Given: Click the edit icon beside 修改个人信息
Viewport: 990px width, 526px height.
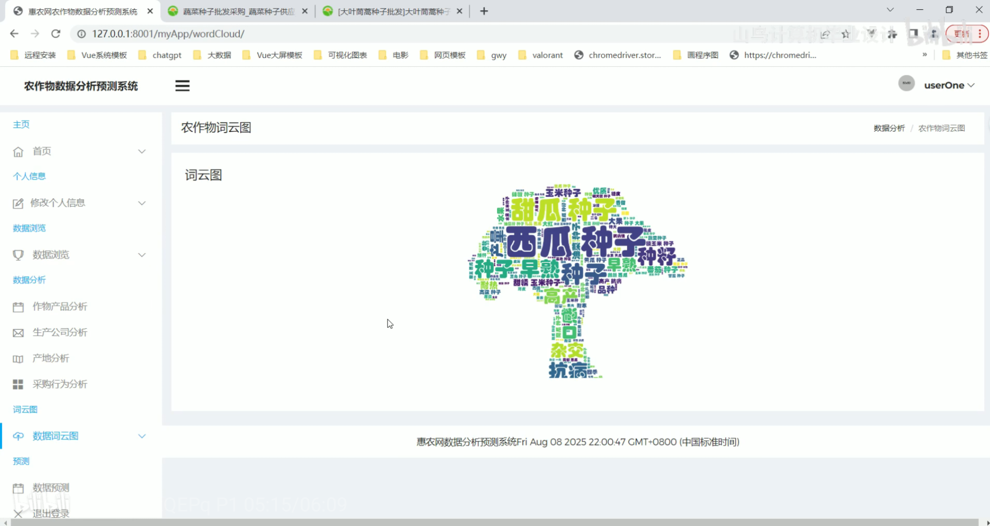Looking at the screenshot, I should pos(18,204).
